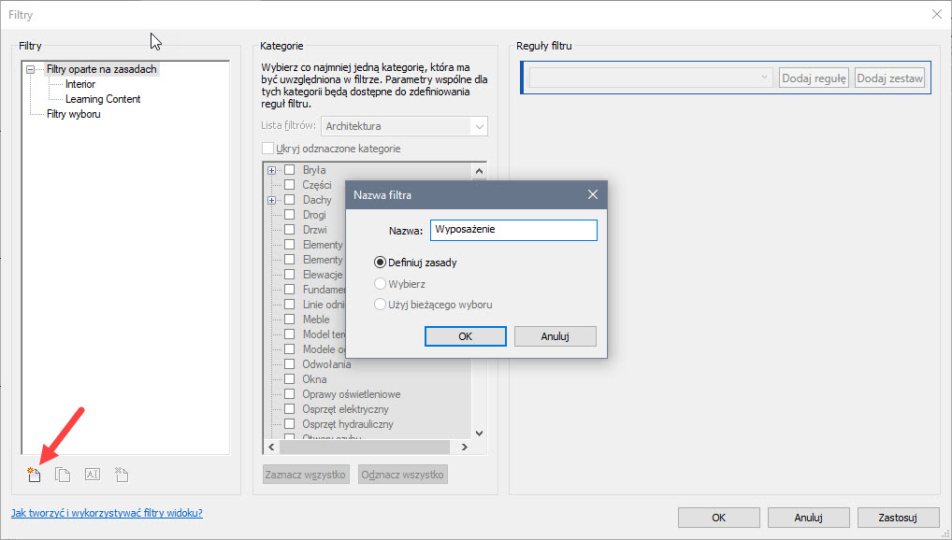Open the Lista filtrów Architektura dropdown

click(404, 126)
